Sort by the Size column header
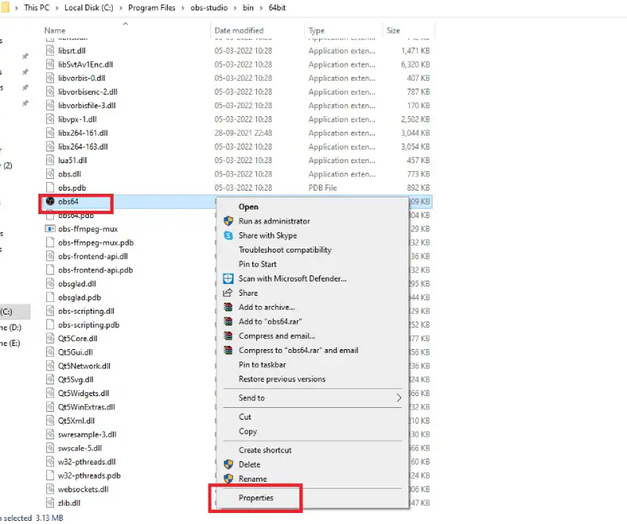627x524 pixels. 393,31
